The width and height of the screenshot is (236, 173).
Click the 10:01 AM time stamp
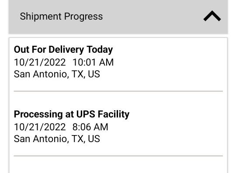coord(93,62)
